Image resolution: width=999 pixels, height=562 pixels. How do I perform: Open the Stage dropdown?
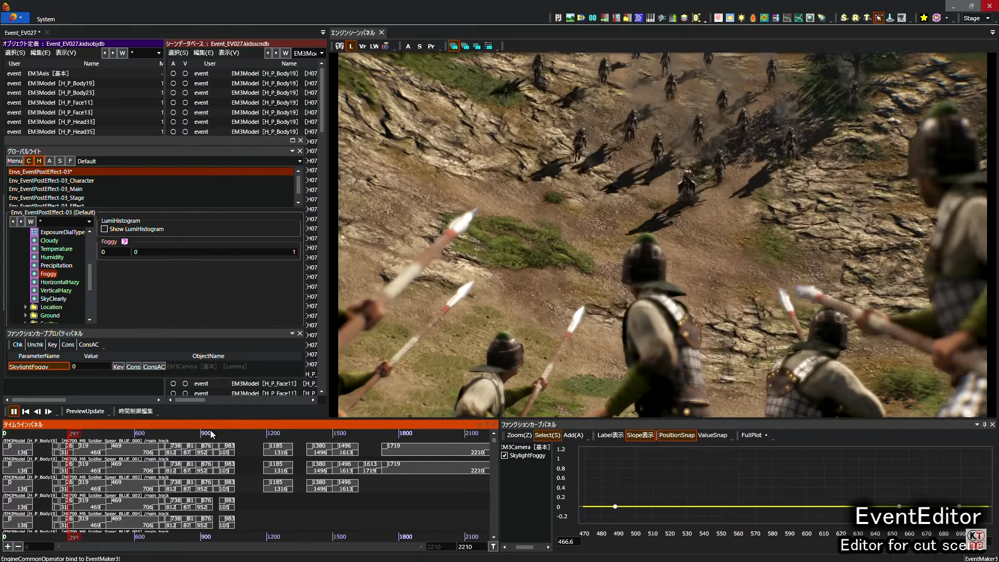click(x=976, y=18)
